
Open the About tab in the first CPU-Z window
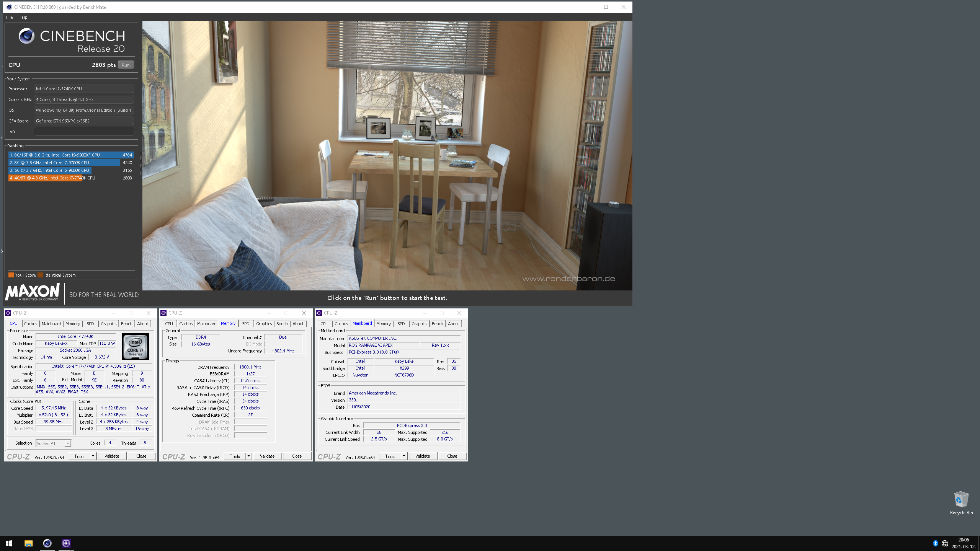click(143, 324)
